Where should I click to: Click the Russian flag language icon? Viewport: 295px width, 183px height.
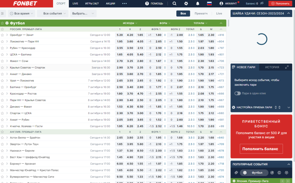(209, 3)
